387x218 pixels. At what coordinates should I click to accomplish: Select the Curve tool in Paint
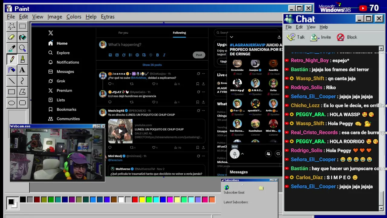tap(22, 81)
